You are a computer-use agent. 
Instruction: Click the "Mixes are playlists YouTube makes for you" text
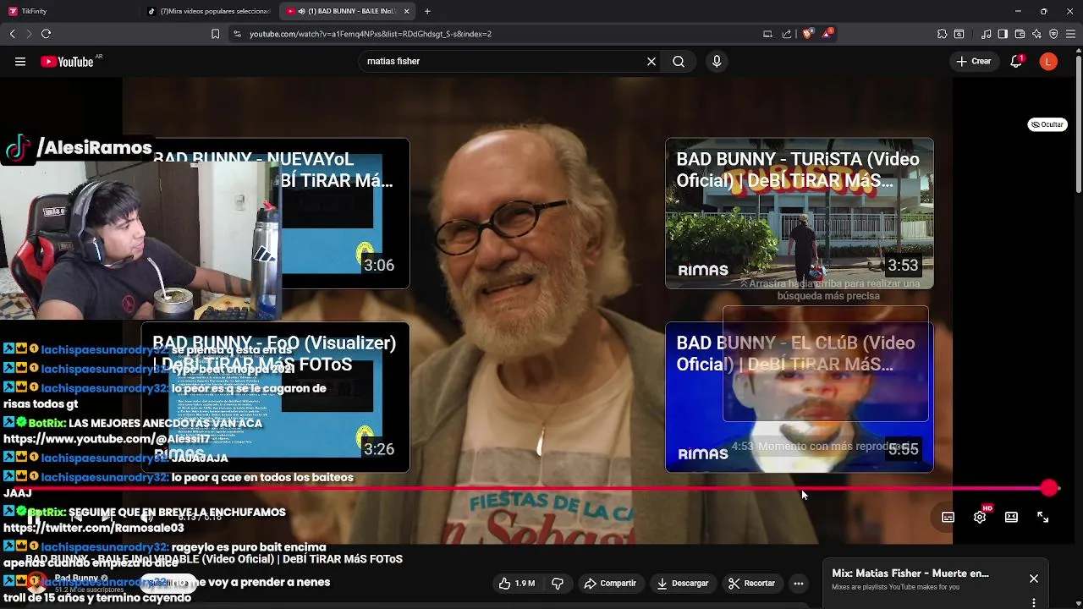[x=895, y=587]
